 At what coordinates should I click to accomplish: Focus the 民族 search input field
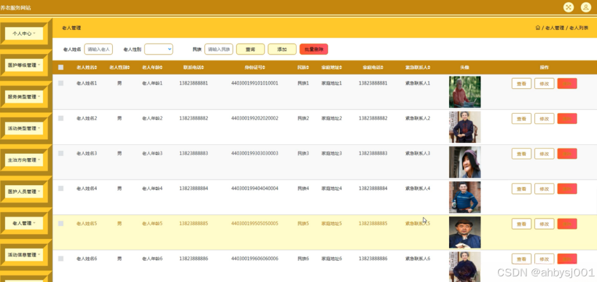(x=218, y=50)
